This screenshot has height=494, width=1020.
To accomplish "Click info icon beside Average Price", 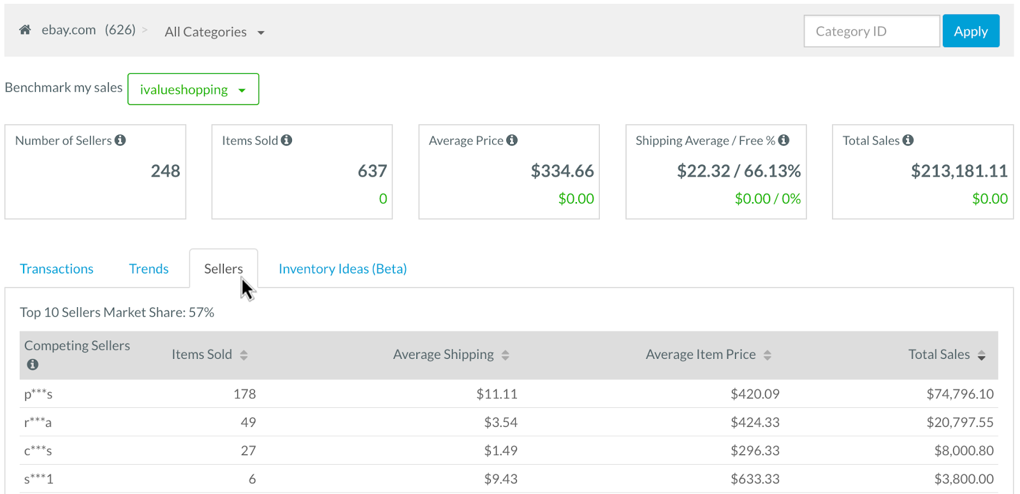I will tap(512, 140).
